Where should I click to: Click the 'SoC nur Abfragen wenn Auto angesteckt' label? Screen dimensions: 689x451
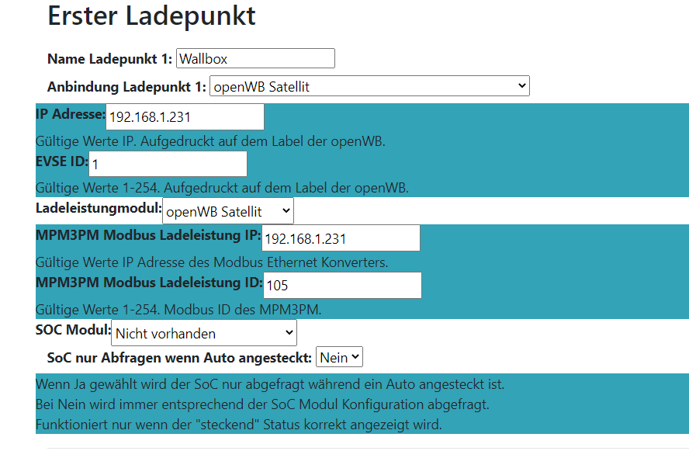click(x=179, y=358)
